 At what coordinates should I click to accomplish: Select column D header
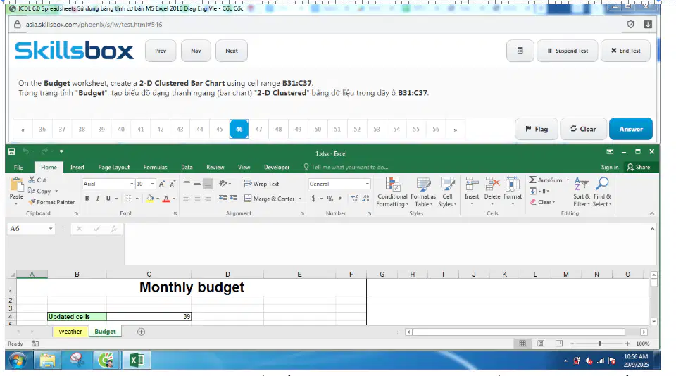227,274
